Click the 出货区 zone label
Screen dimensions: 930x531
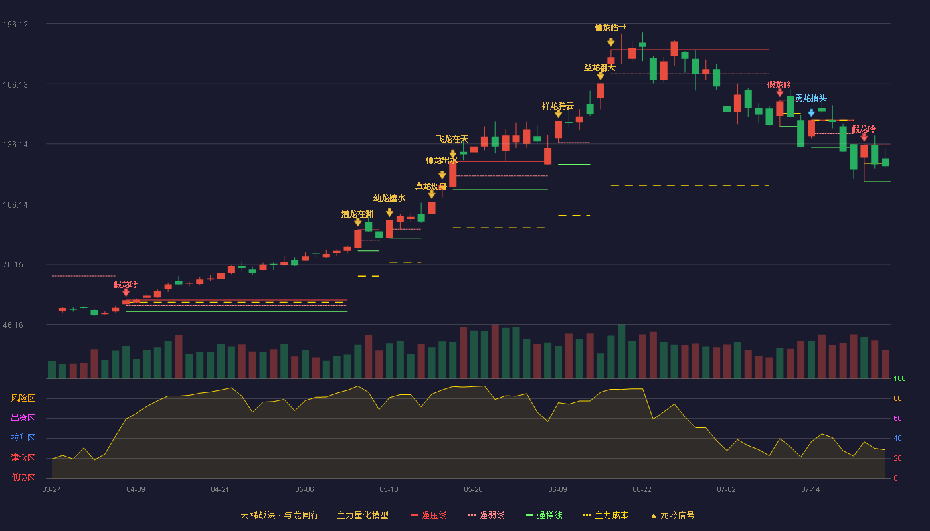click(x=23, y=418)
